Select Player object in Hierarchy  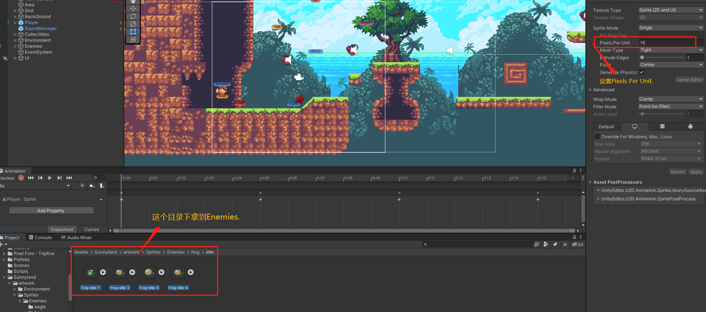(31, 23)
